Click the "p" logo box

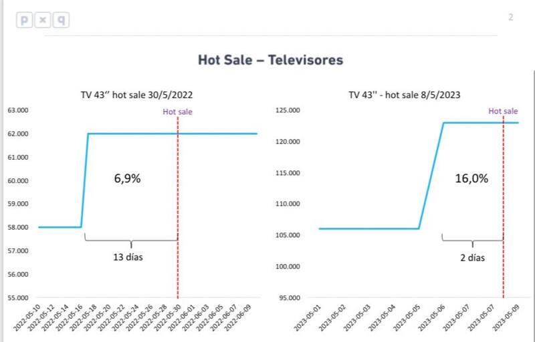click(x=25, y=20)
